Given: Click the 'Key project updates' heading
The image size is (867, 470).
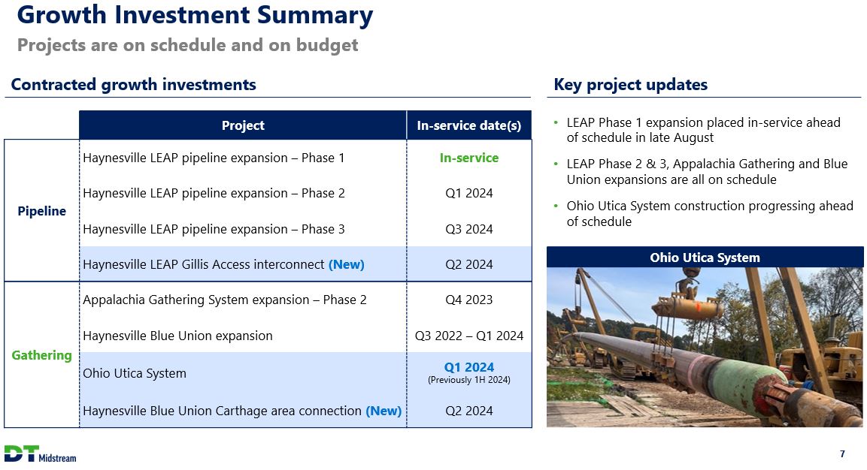Looking at the screenshot, I should point(630,85).
